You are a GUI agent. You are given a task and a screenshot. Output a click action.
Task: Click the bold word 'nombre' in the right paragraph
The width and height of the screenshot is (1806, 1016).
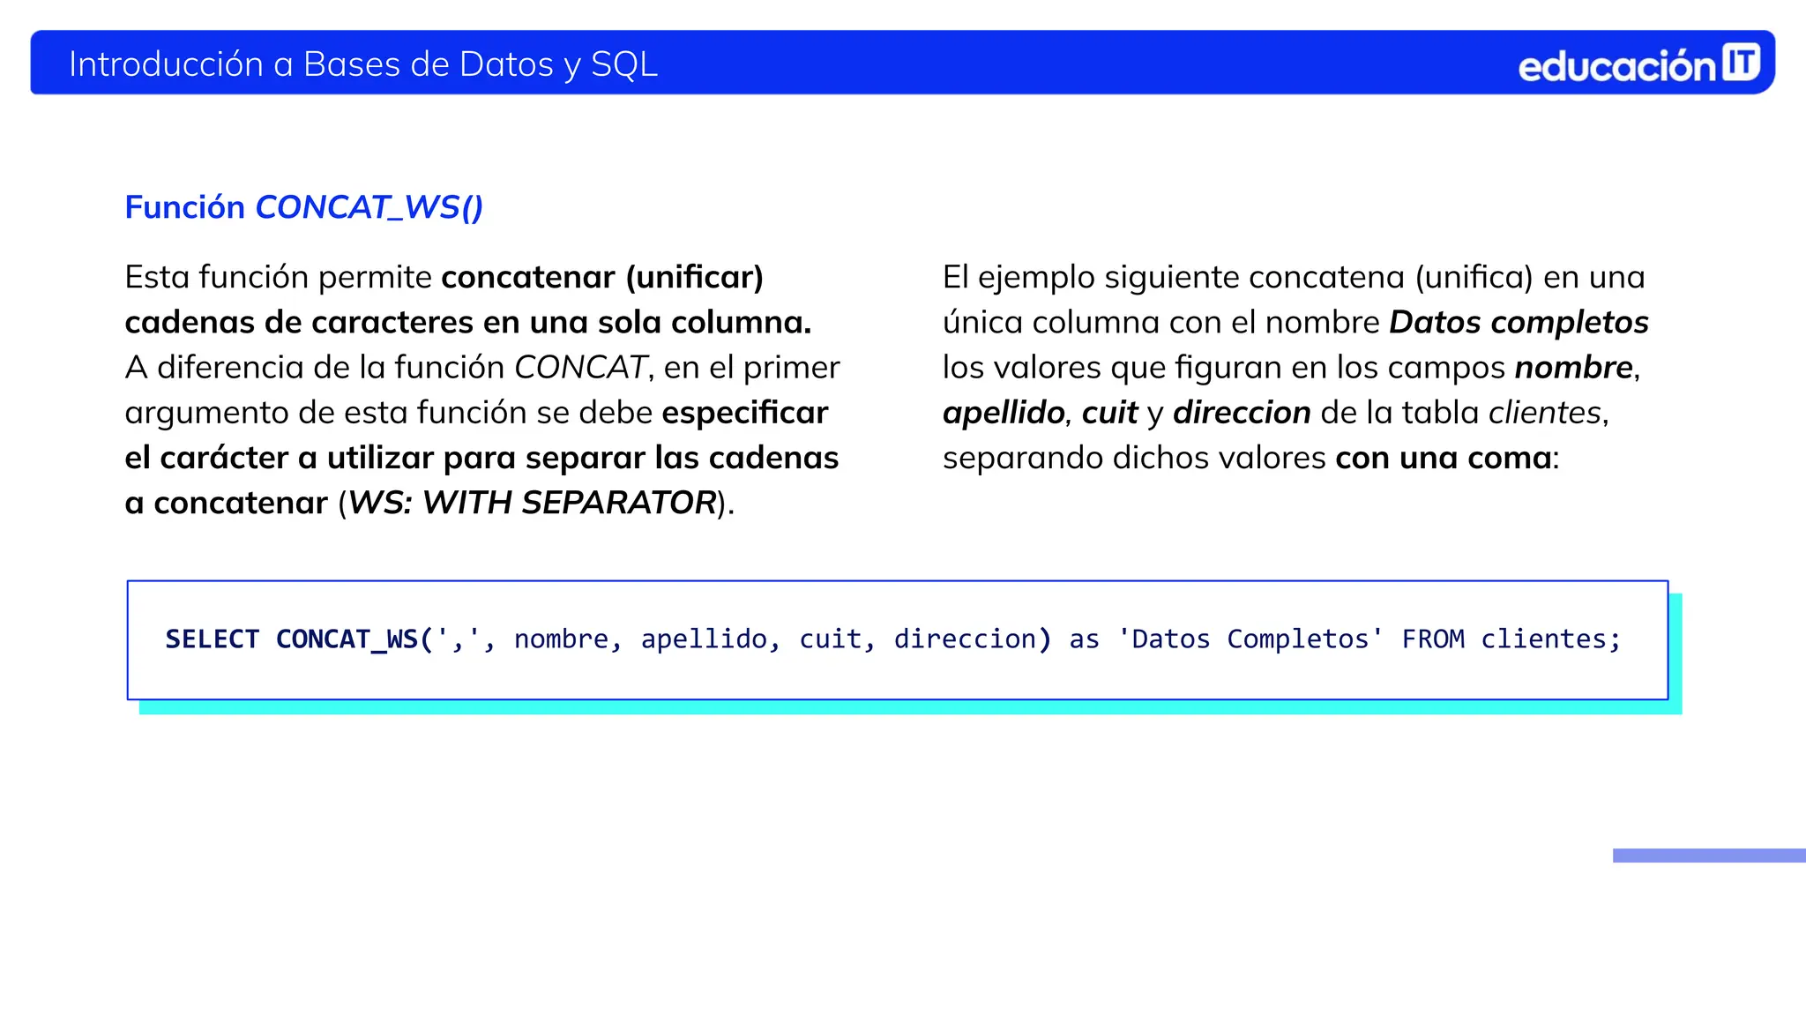1574,367
